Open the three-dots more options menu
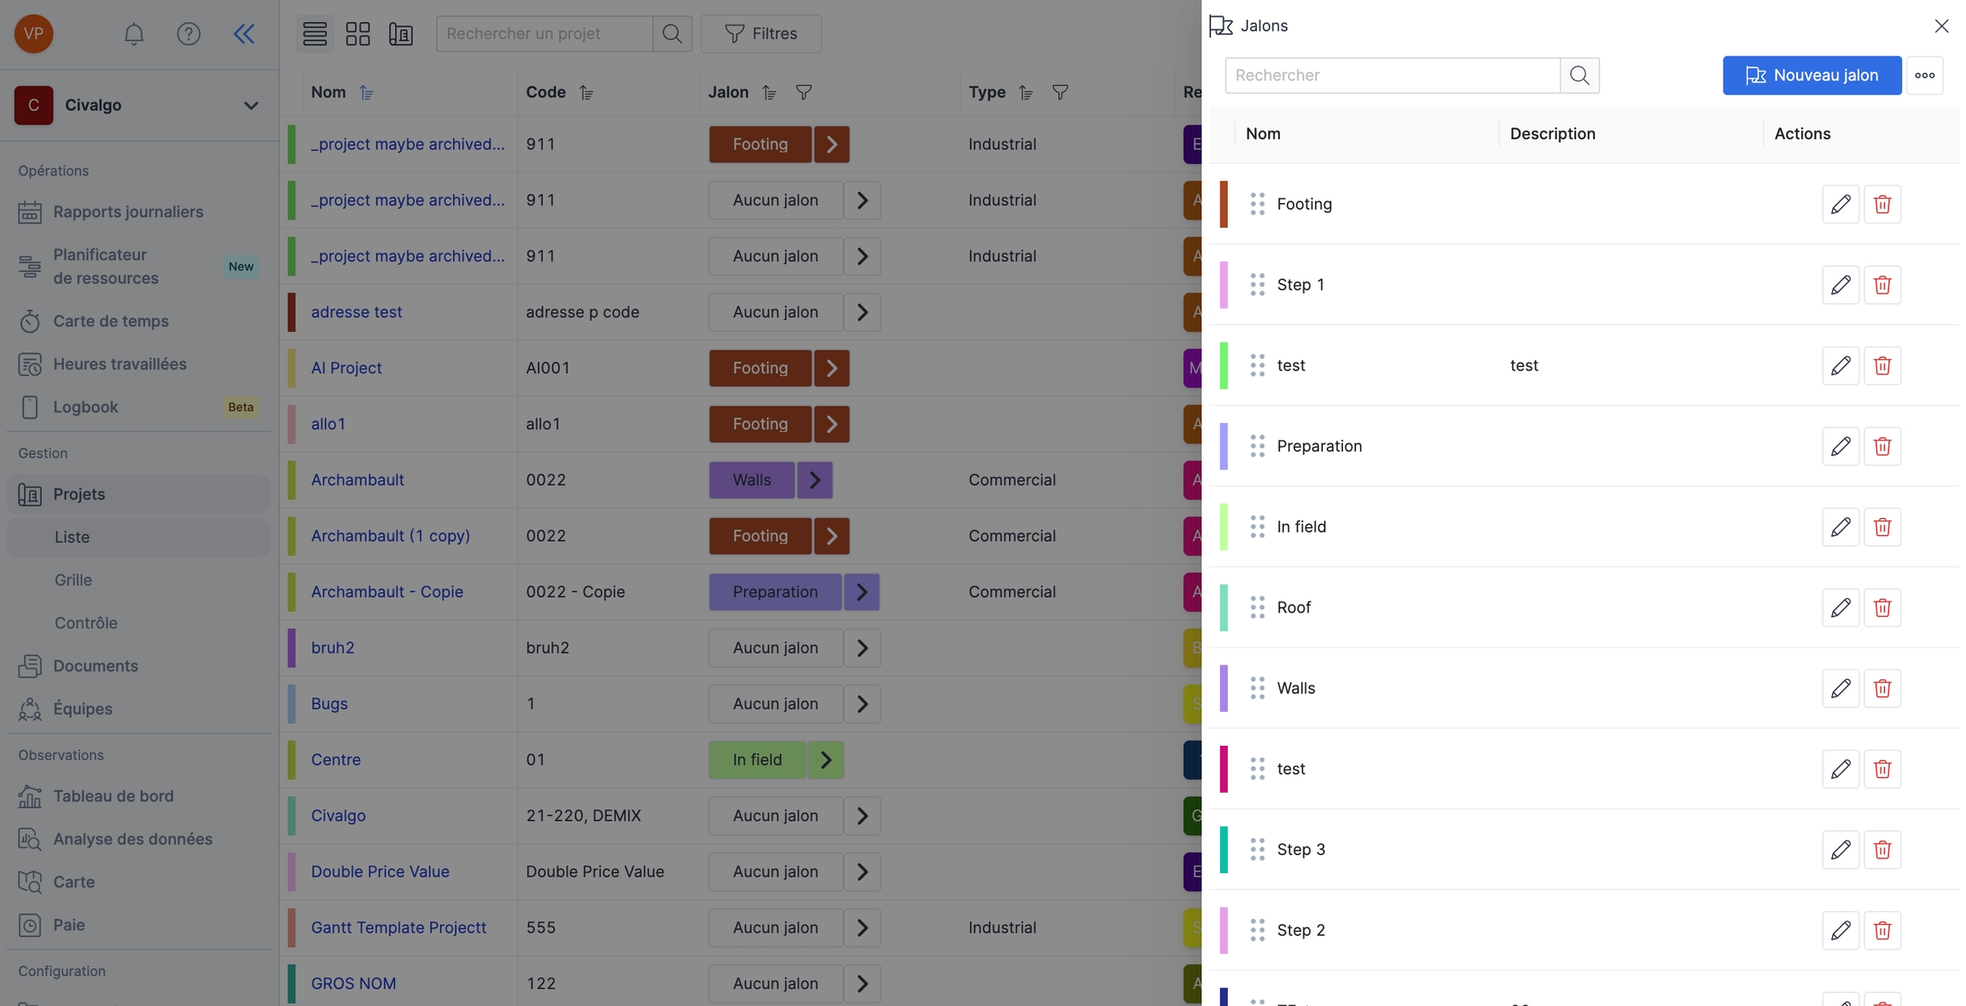 [x=1925, y=75]
